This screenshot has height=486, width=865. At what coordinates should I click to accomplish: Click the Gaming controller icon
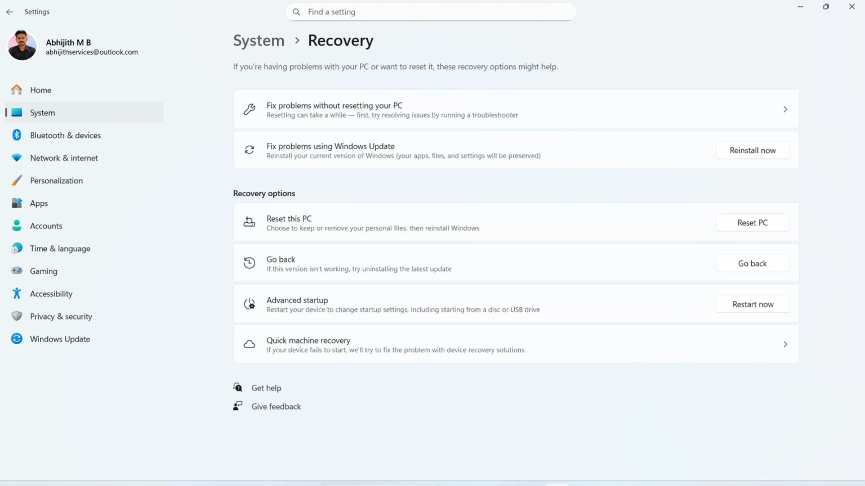pyautogui.click(x=16, y=271)
